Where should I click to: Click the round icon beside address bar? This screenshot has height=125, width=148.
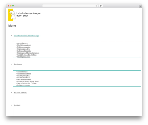pyautogui.click(x=101, y=6)
